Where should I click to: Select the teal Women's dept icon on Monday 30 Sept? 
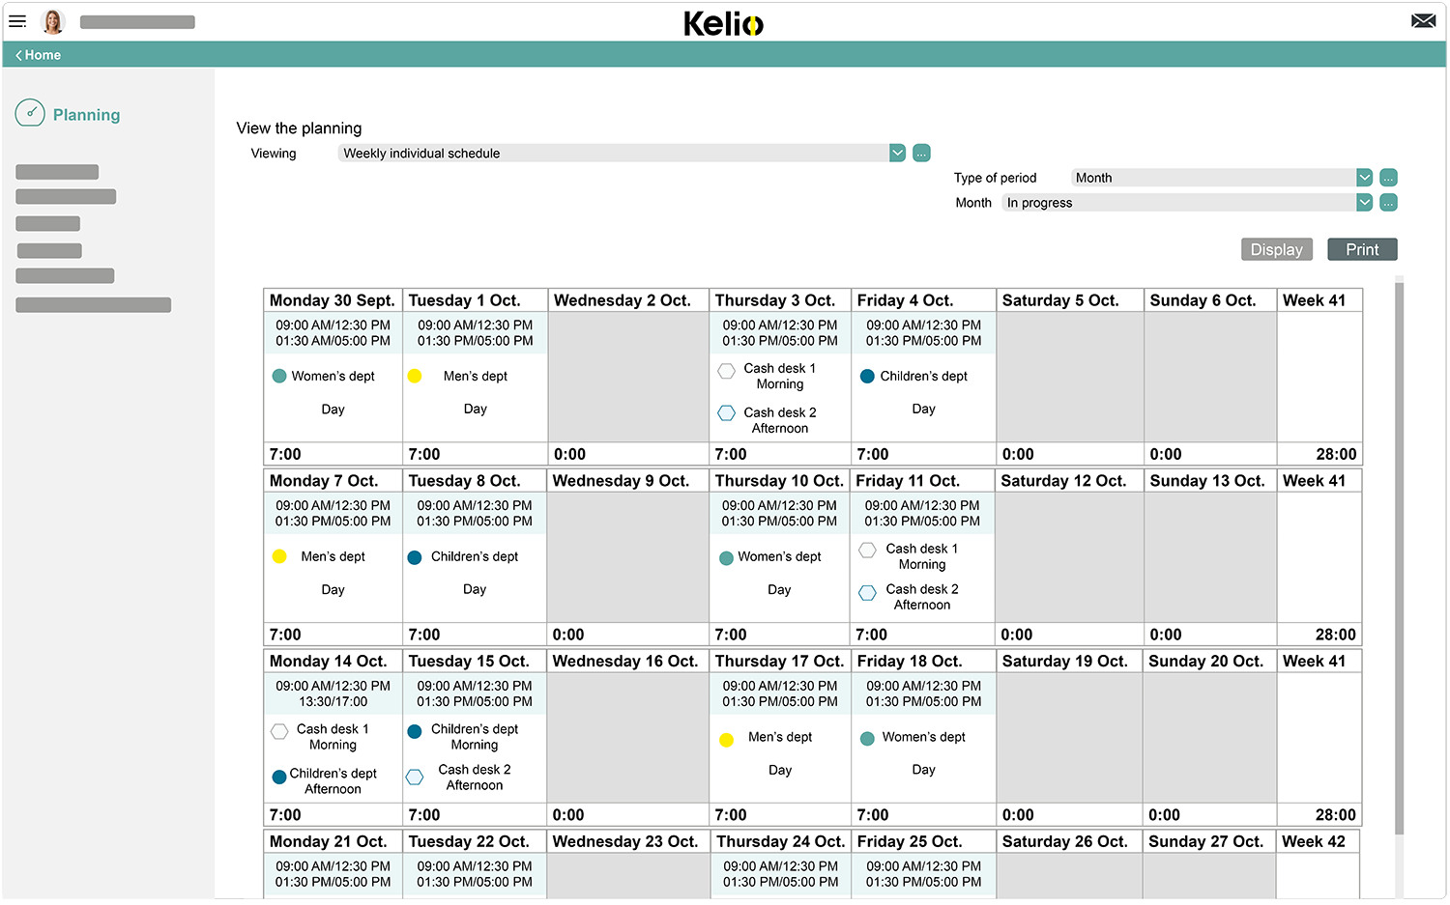279,376
